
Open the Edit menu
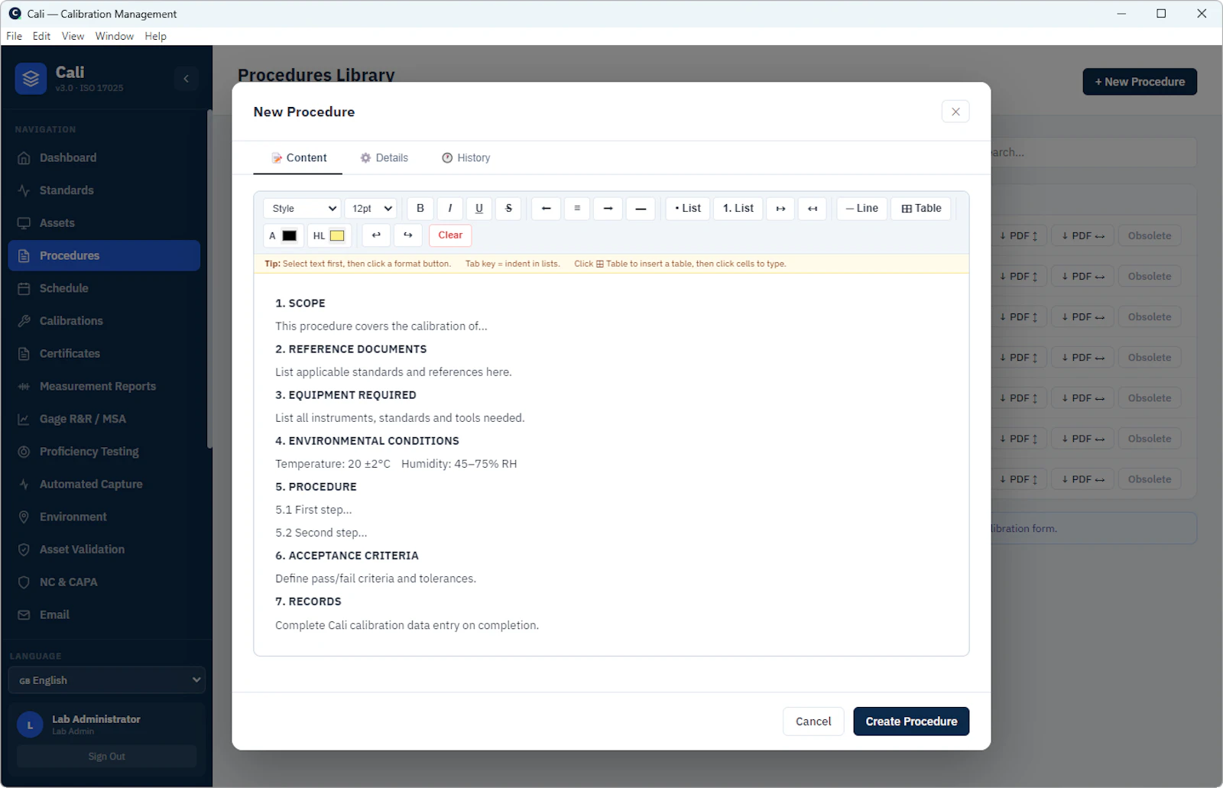(x=41, y=36)
